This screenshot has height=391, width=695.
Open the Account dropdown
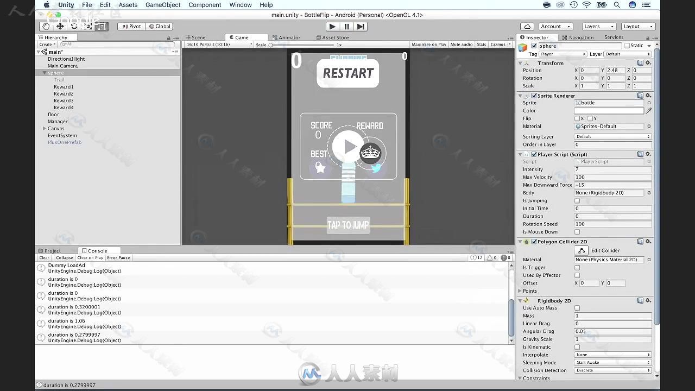tap(554, 26)
